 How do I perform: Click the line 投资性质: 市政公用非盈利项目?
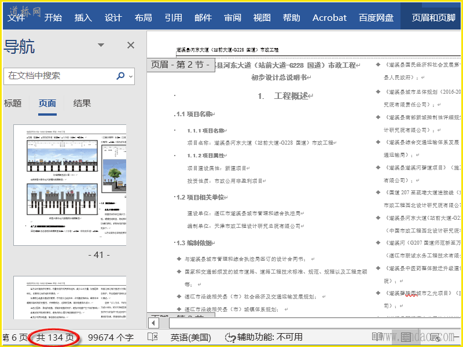tap(226, 181)
